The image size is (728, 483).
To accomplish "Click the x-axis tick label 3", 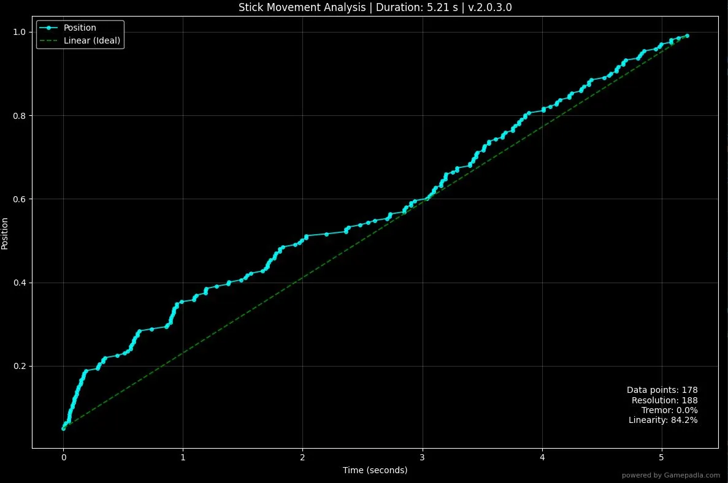I will 422,457.
